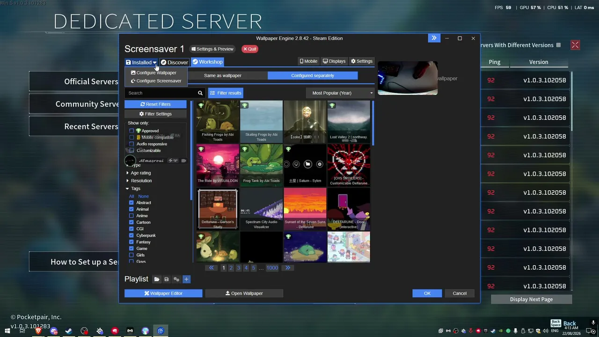Open the playlist folder icon

click(x=157, y=279)
